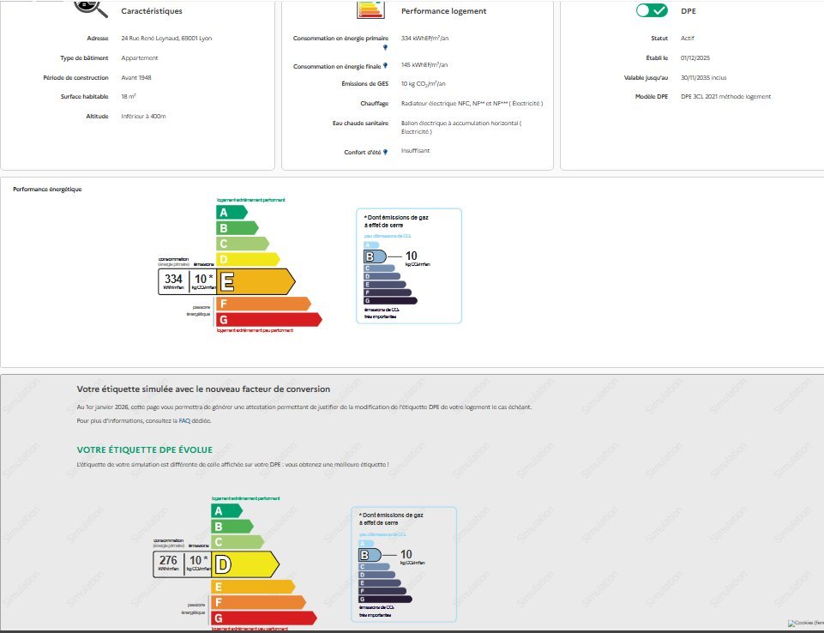The width and height of the screenshot is (824, 633).
Task: Click the VOTRE ÉTIQUETTE DPE ÉVOLUE heading
Action: click(x=144, y=449)
